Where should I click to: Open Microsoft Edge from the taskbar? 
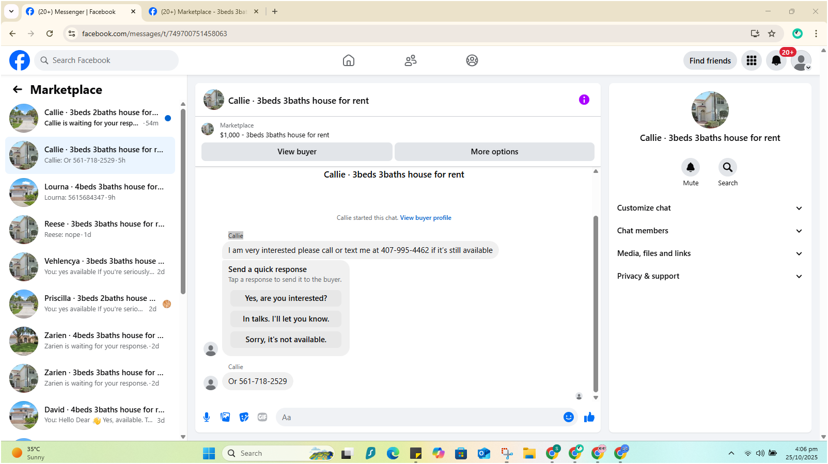393,453
